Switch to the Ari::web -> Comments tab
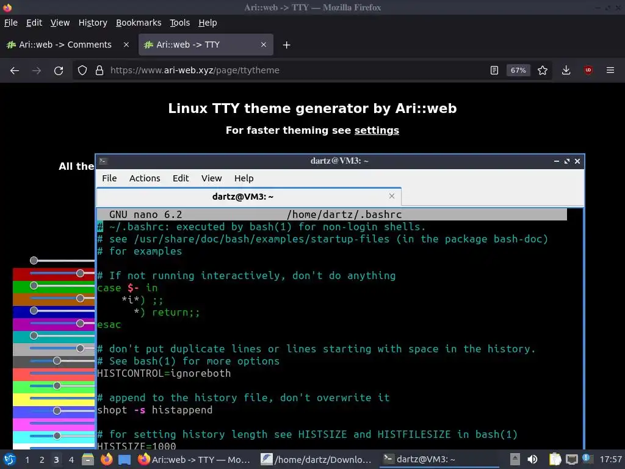The height and width of the screenshot is (469, 625). tap(68, 45)
